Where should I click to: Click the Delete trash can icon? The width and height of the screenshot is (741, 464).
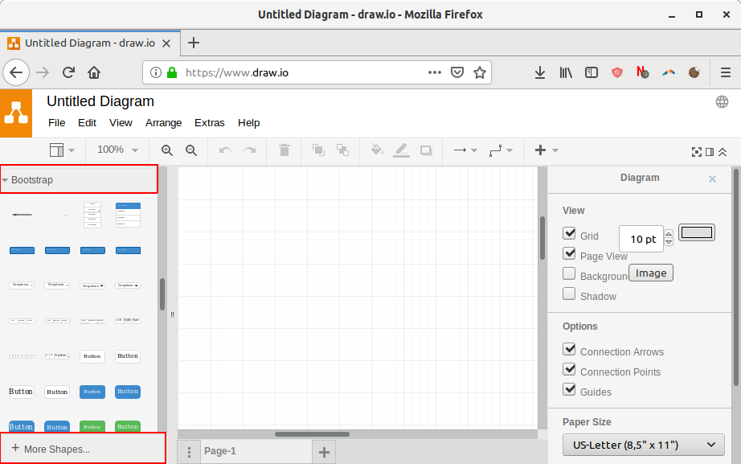tap(284, 150)
